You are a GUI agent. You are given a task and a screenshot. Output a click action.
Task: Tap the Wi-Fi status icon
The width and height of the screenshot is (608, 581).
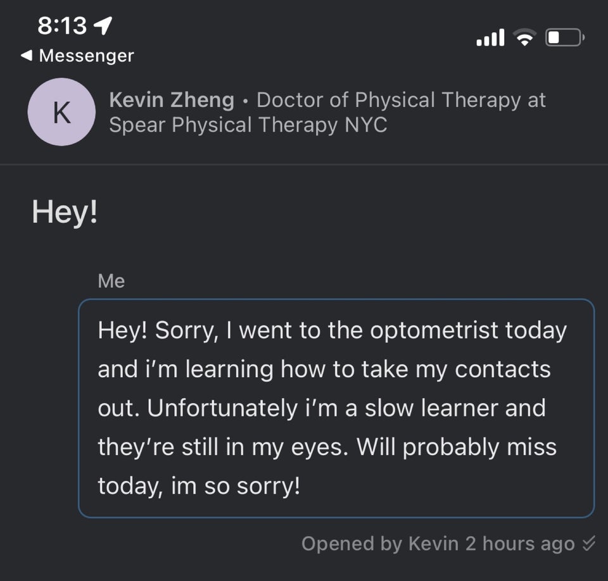click(x=524, y=37)
